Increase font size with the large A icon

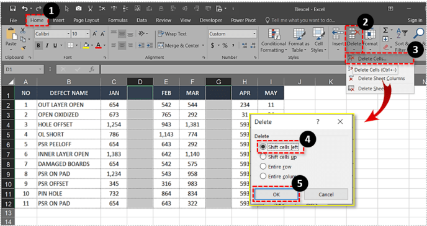click(x=94, y=34)
